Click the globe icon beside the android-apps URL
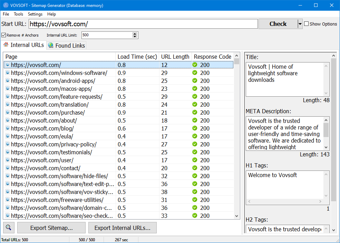 (x=8, y=81)
